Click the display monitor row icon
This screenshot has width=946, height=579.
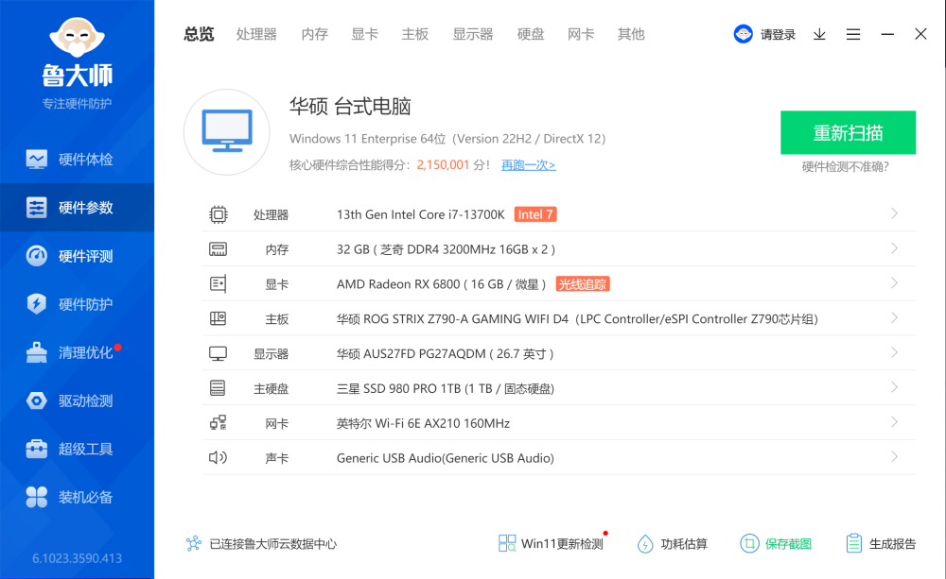pyautogui.click(x=219, y=353)
